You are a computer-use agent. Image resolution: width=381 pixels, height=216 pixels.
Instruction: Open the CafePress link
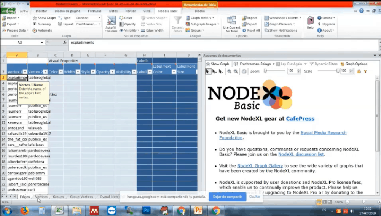tap(300, 119)
